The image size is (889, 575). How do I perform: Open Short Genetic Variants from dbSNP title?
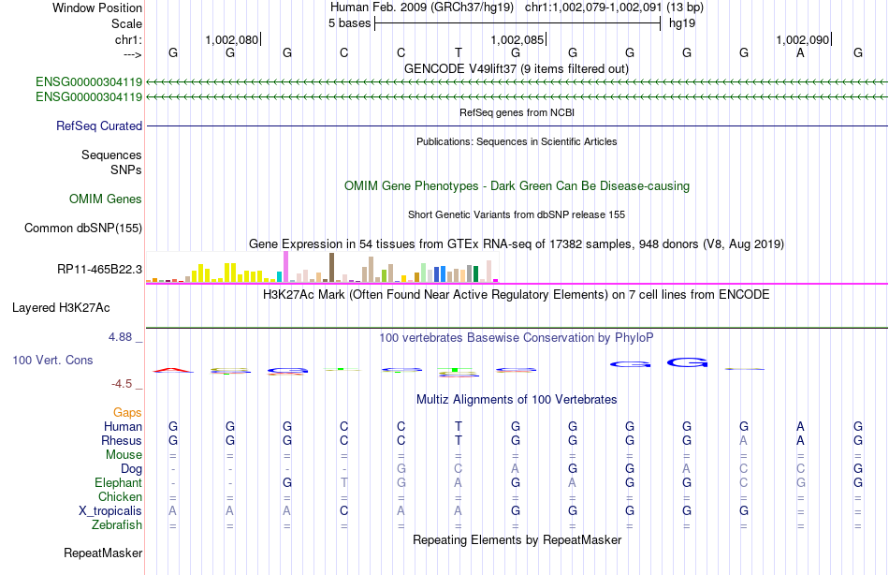pyautogui.click(x=516, y=214)
